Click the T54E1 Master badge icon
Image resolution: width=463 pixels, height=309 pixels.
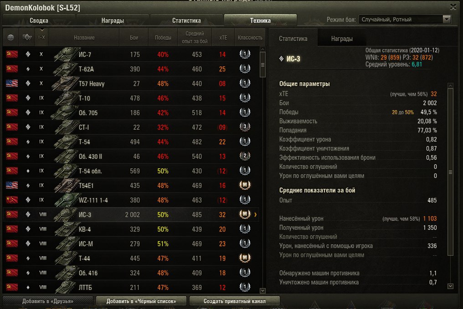245,185
